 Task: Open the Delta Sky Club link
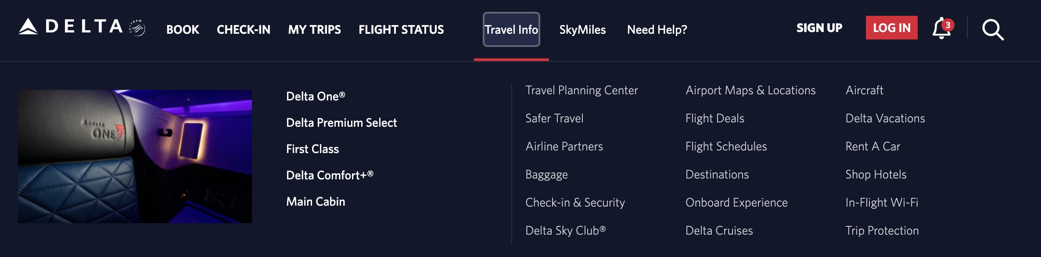(565, 231)
